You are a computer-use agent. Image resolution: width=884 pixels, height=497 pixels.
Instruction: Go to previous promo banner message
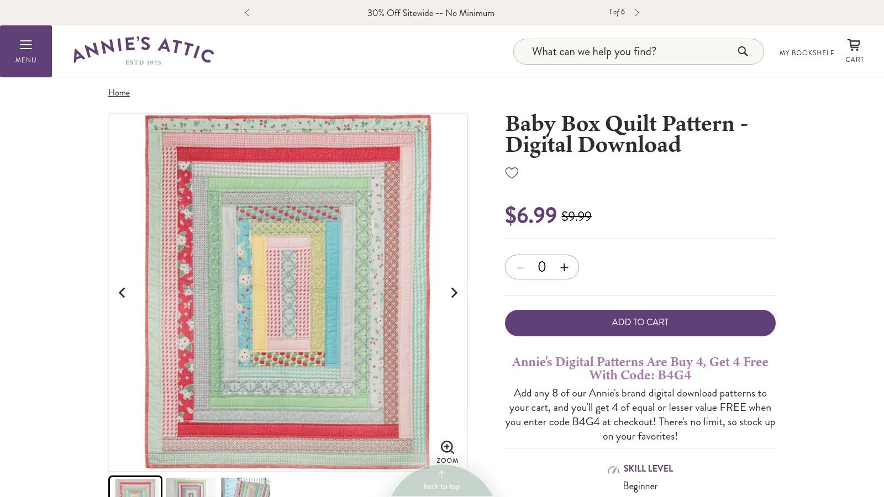tap(247, 13)
